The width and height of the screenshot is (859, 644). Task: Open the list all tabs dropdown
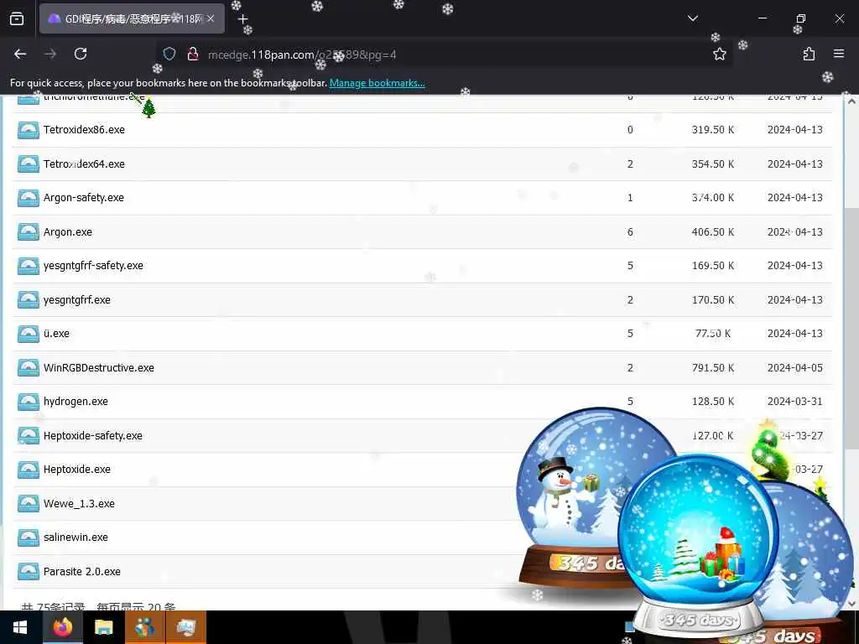692,18
